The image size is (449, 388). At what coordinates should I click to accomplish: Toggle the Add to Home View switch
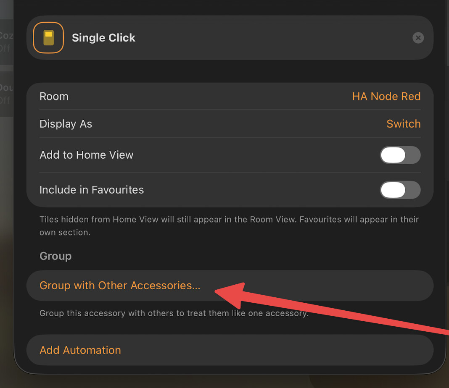tap(400, 155)
